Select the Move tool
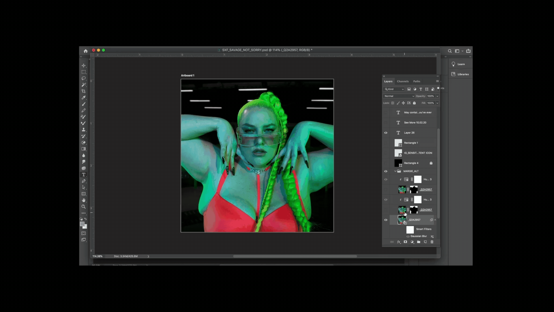This screenshot has width=554, height=312. click(83, 66)
